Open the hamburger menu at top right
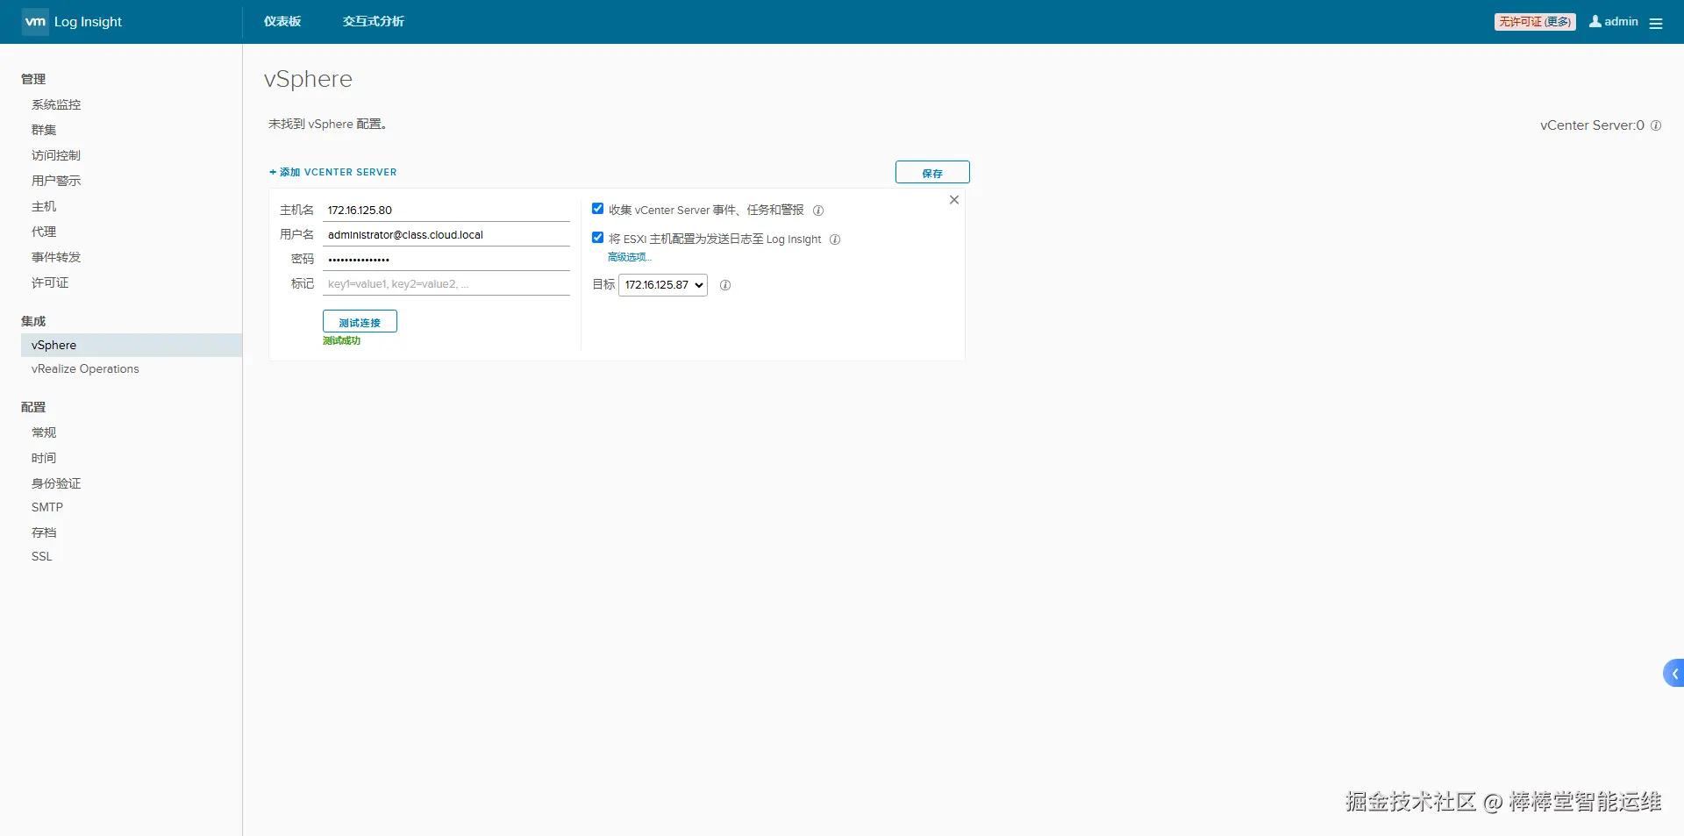 [x=1656, y=23]
